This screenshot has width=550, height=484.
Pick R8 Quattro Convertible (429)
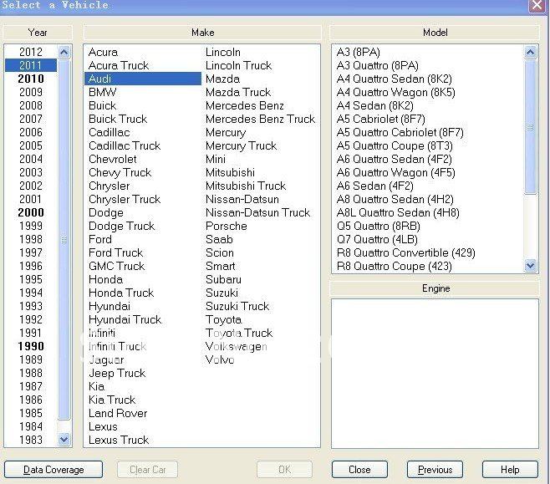tap(406, 252)
